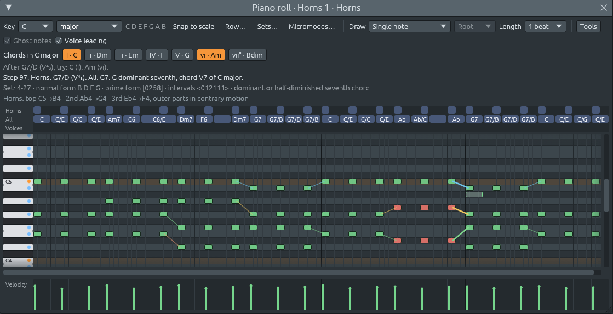Open the Key dropdown showing C

35,27
